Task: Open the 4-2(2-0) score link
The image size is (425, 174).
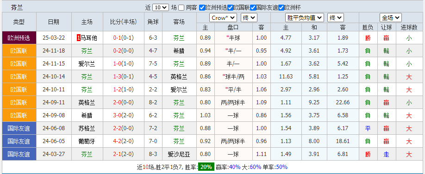Action: 124,141
